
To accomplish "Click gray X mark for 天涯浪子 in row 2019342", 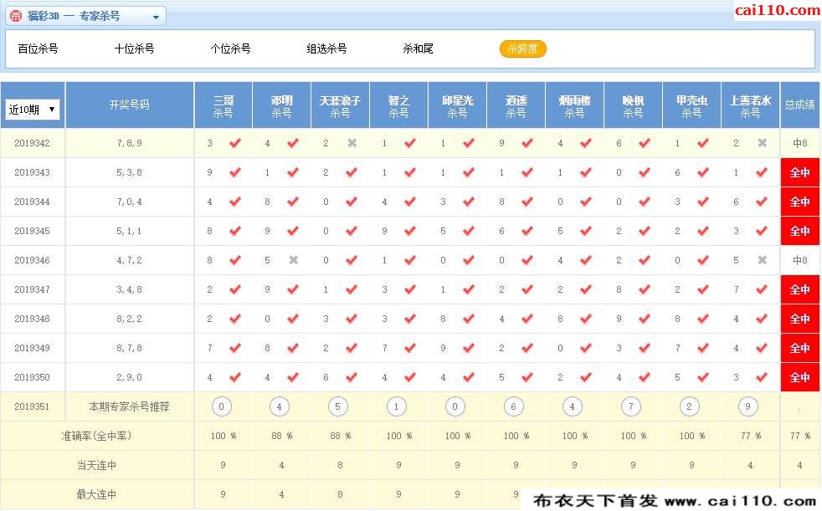I will 352,143.
